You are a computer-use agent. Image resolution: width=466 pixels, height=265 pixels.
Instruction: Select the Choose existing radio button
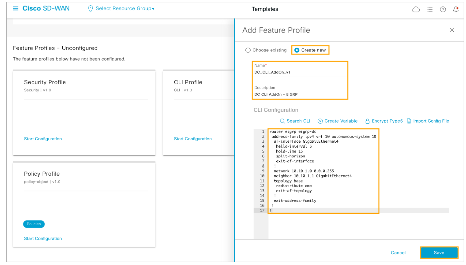point(248,50)
